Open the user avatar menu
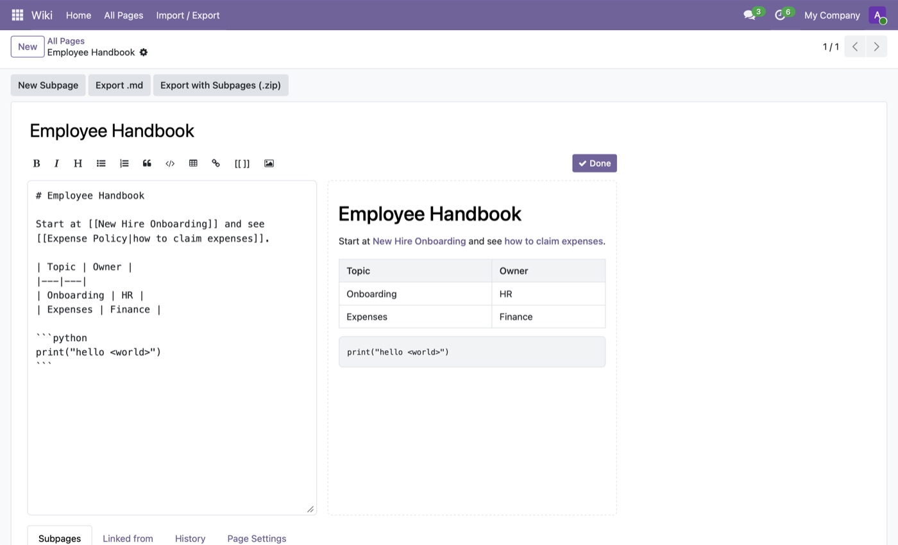Screen dimensions: 898x545 [x=877, y=15]
